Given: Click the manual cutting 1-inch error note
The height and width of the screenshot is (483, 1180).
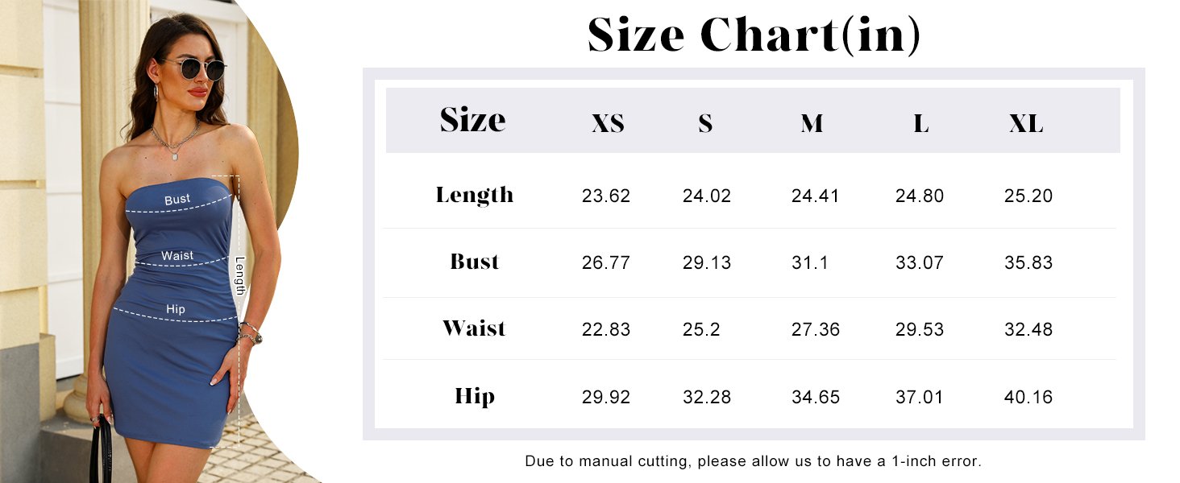Looking at the screenshot, I should click(x=753, y=461).
